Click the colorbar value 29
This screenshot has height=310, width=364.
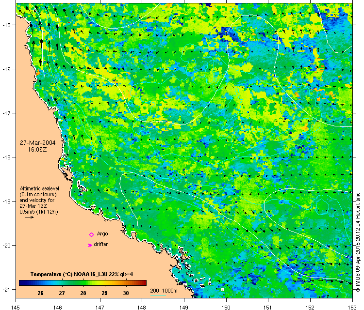click(104, 293)
